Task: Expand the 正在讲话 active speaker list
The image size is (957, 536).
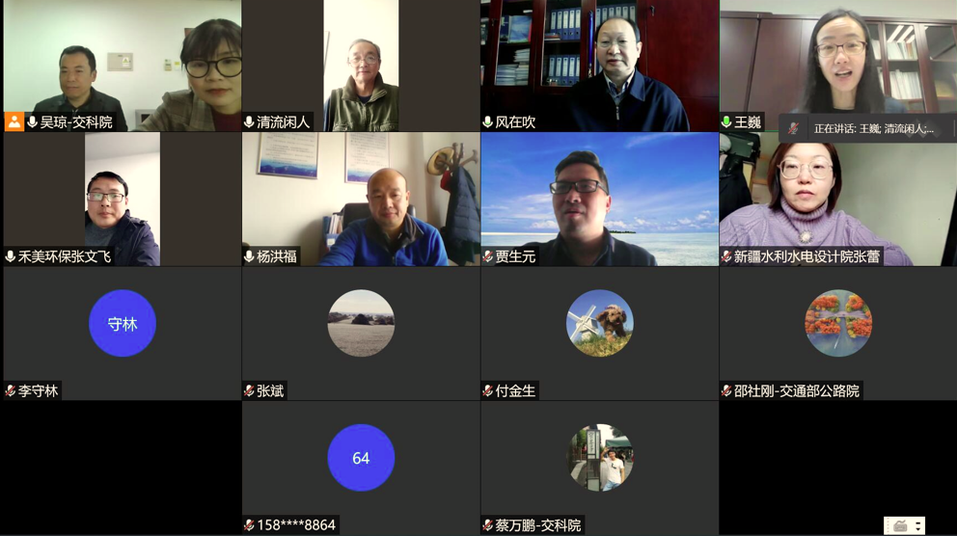Action: pos(873,128)
